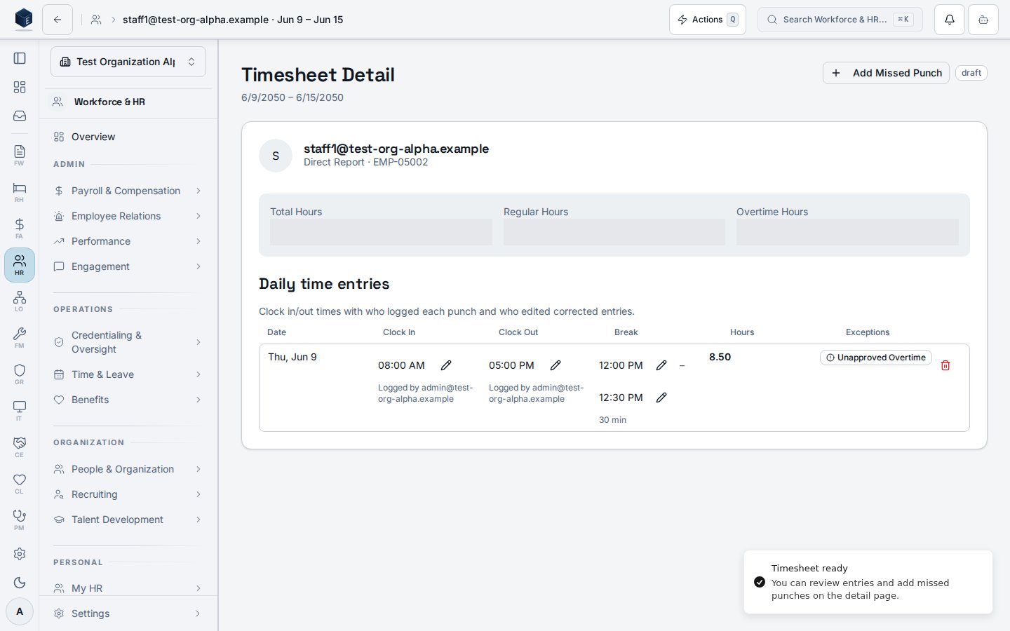The image size is (1010, 631).
Task: Edit the 12:30 PM break end
Action: click(x=661, y=398)
